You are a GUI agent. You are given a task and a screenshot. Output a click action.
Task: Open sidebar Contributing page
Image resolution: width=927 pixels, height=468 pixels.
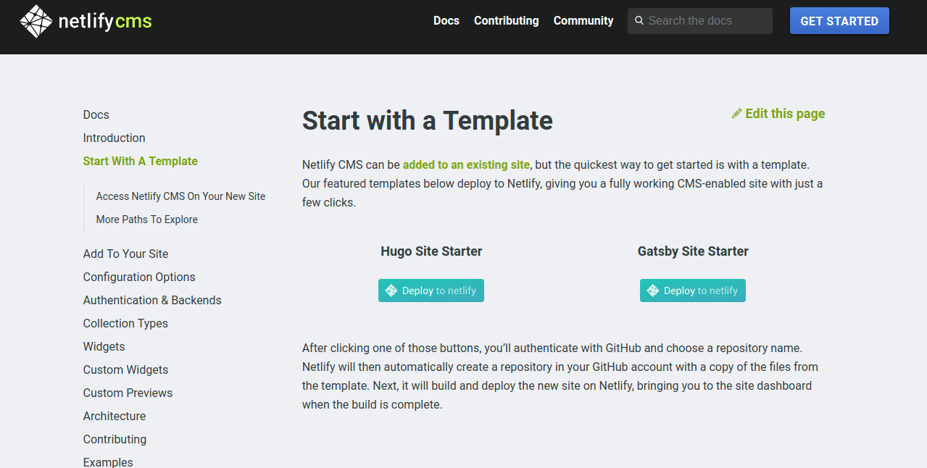pyautogui.click(x=115, y=440)
